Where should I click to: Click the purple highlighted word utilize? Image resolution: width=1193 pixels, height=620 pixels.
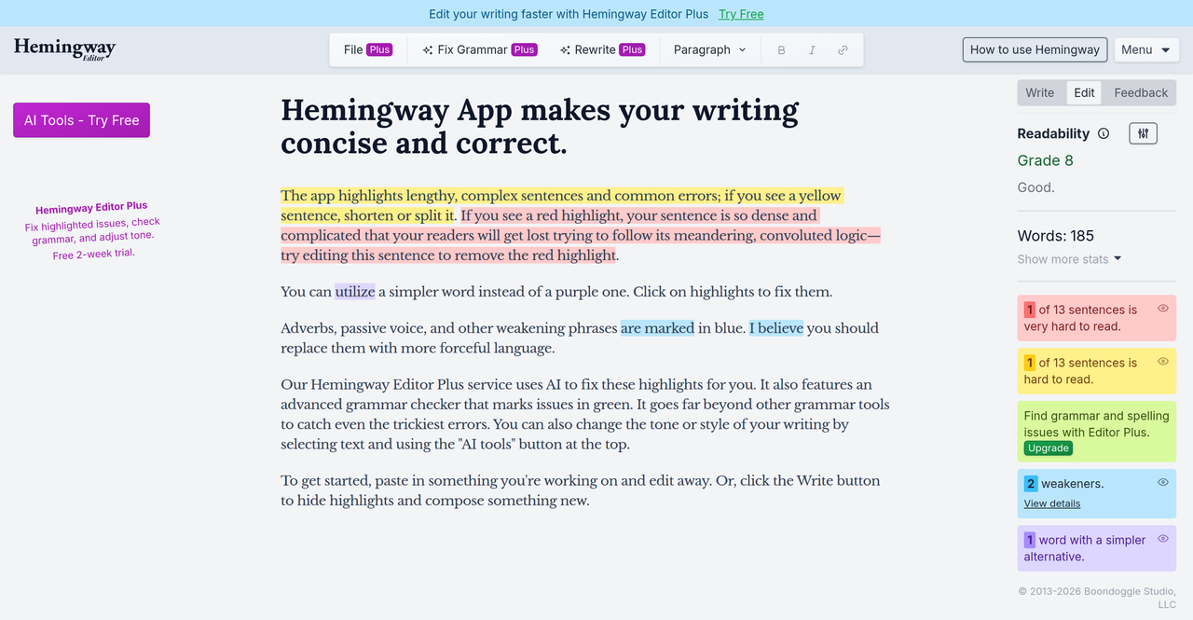[355, 292]
